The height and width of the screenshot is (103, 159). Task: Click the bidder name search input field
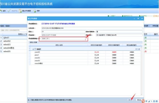(14, 30)
